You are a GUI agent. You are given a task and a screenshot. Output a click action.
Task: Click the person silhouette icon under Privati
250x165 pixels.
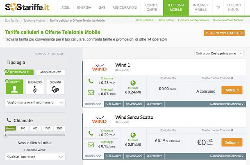[x=14, y=89]
